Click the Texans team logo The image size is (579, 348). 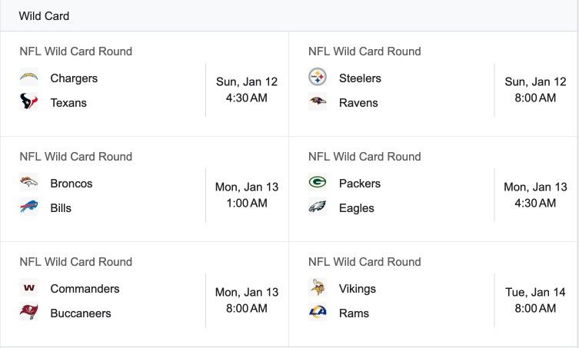click(x=28, y=101)
